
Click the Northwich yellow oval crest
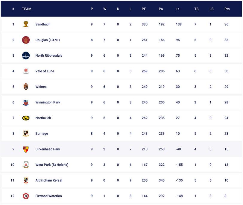click(26, 118)
